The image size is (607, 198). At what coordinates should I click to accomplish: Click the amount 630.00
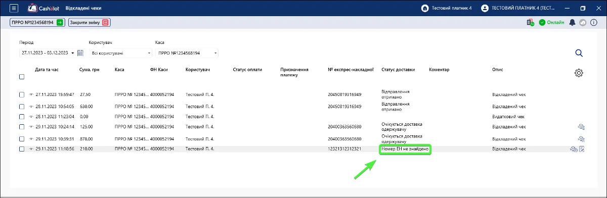[86, 107]
